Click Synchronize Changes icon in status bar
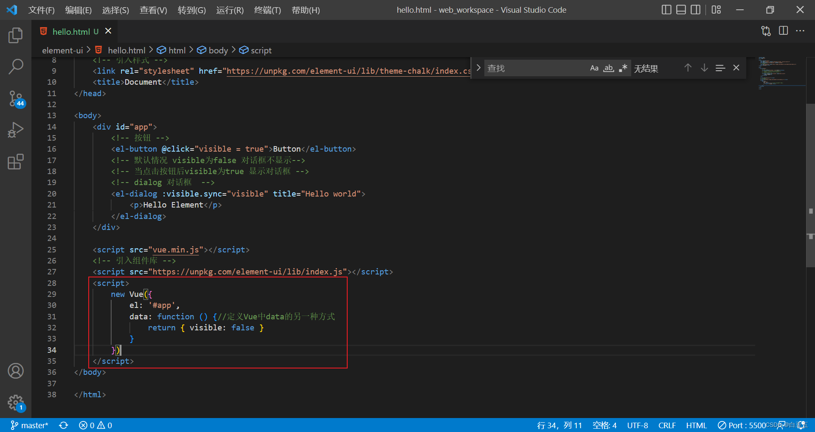The width and height of the screenshot is (815, 432). (x=64, y=425)
